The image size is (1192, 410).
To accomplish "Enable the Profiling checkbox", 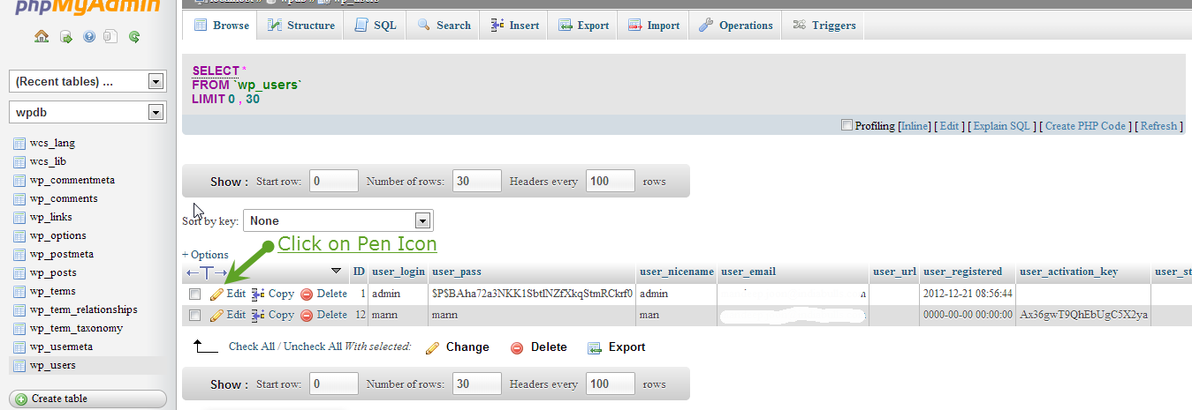I will click(847, 125).
